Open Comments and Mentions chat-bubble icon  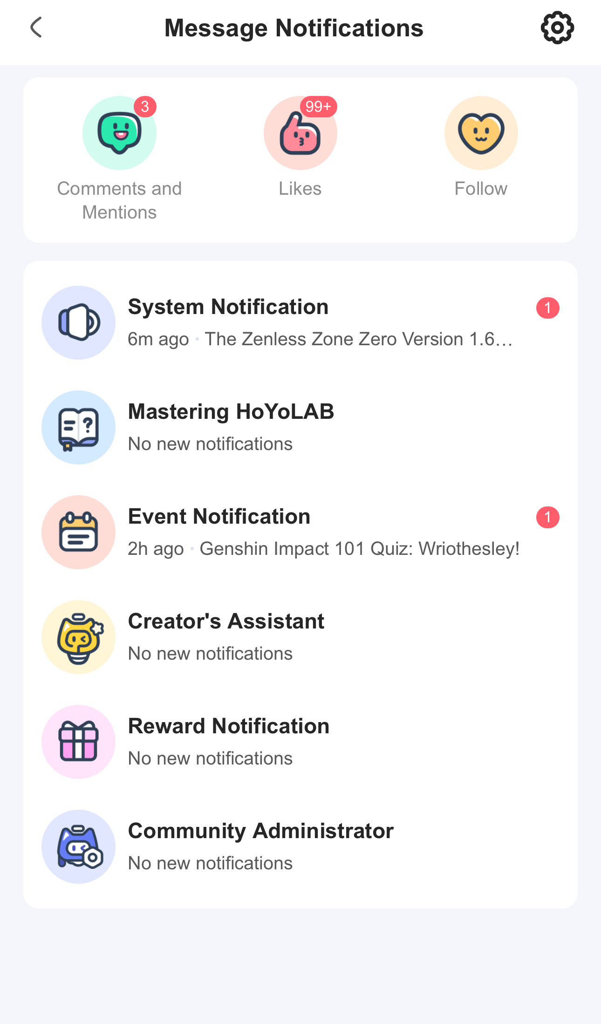pos(119,133)
